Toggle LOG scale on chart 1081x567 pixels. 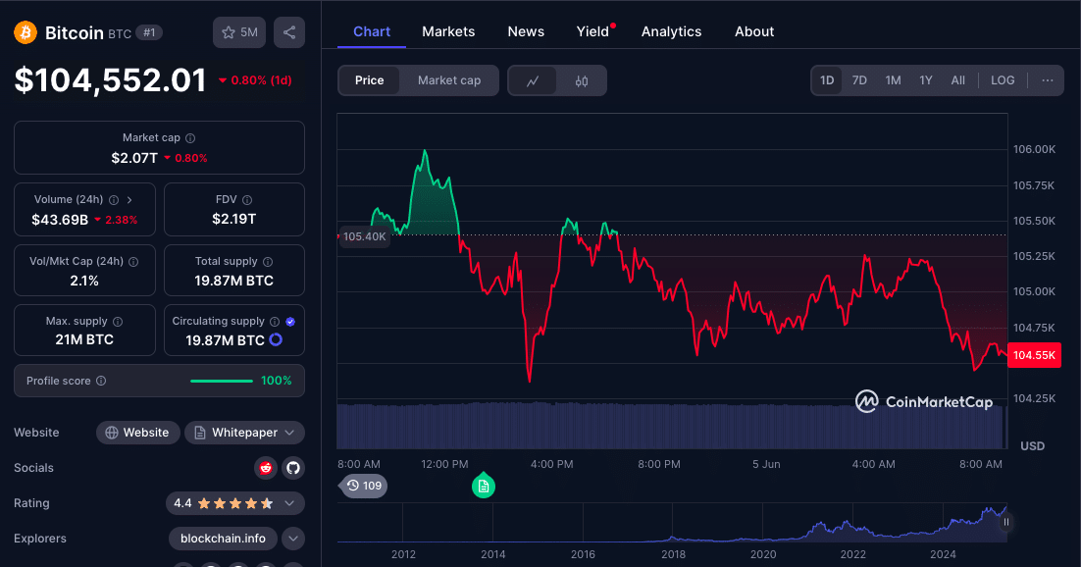click(x=1003, y=80)
